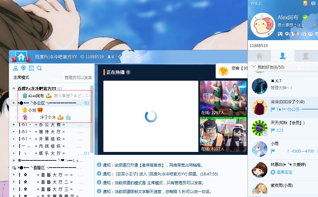Expand the 直播大厅二 channel arrow

pos(14,182)
